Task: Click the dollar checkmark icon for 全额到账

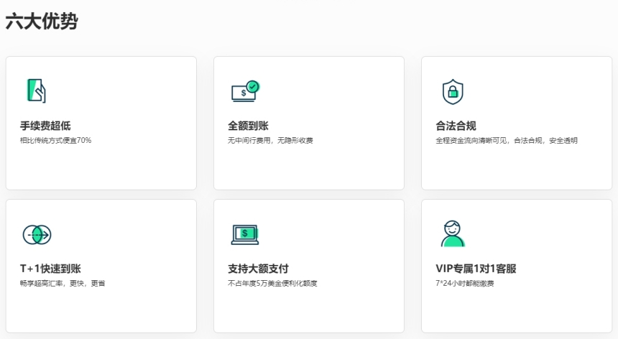Action: point(245,91)
